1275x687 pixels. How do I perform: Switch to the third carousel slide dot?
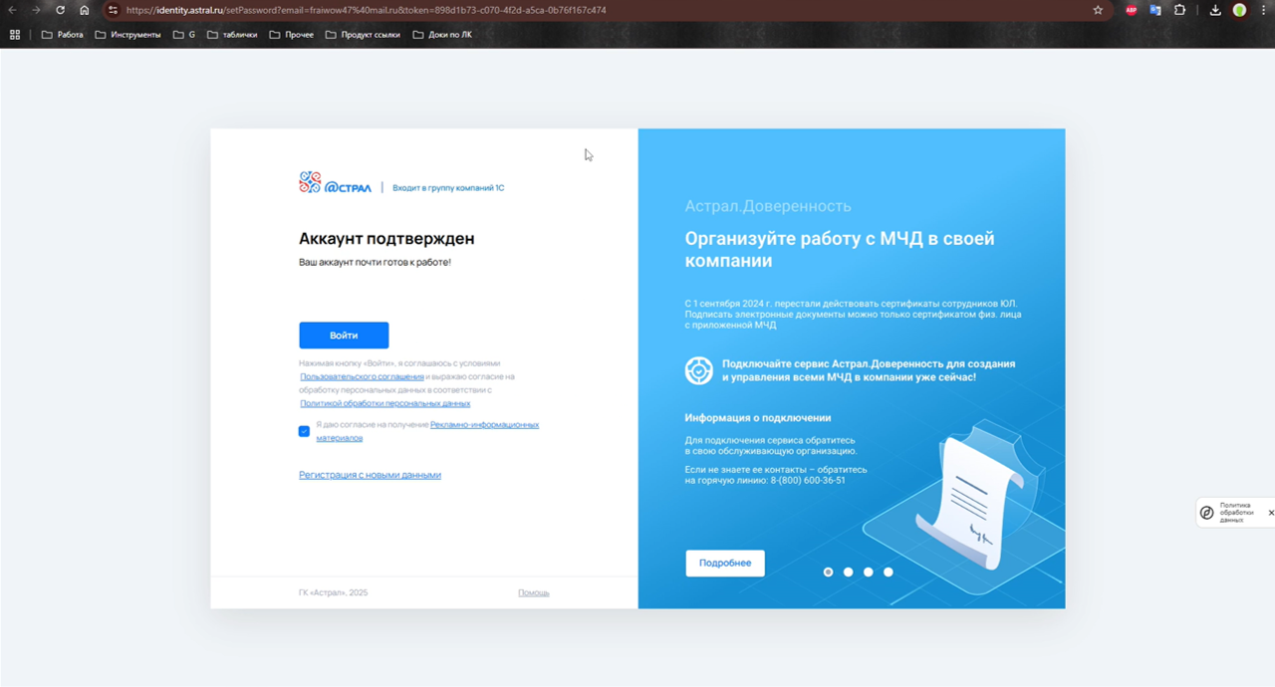tap(869, 572)
